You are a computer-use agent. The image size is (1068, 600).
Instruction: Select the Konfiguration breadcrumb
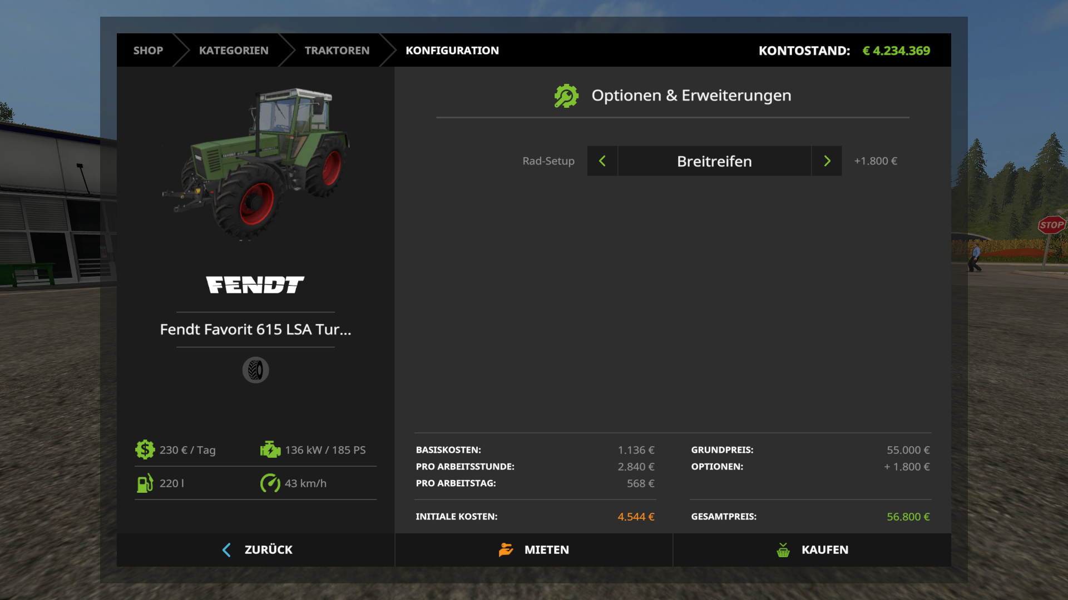pos(452,51)
